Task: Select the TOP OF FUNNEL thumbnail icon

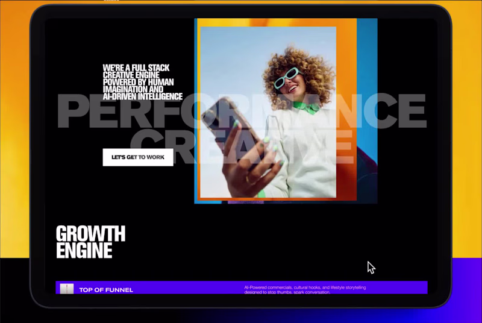Action: 67,289
